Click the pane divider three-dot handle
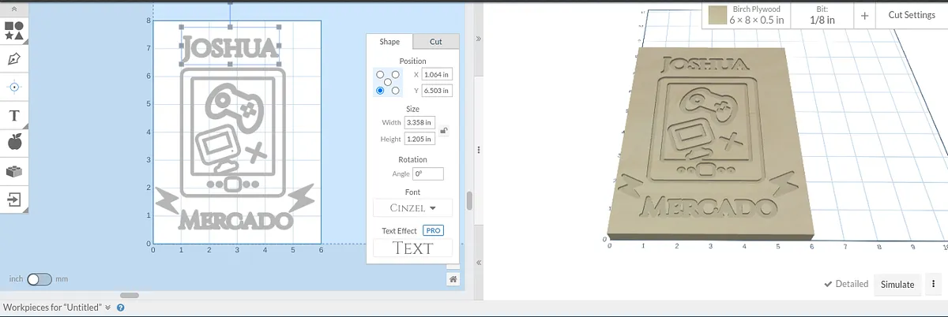Screen dimensions: 948x317 (x=477, y=150)
